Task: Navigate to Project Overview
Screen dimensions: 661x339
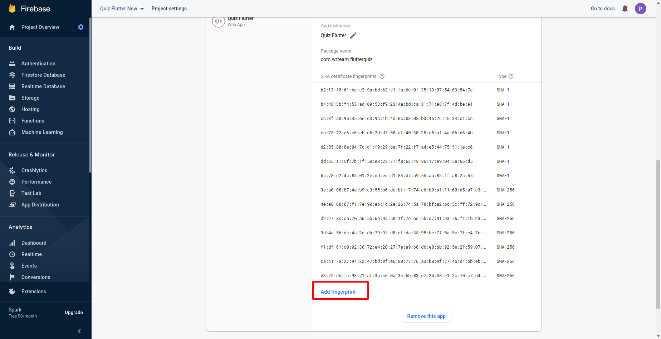Action: (x=40, y=27)
